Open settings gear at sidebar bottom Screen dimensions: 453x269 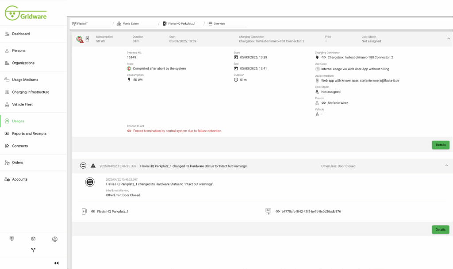coord(33,239)
